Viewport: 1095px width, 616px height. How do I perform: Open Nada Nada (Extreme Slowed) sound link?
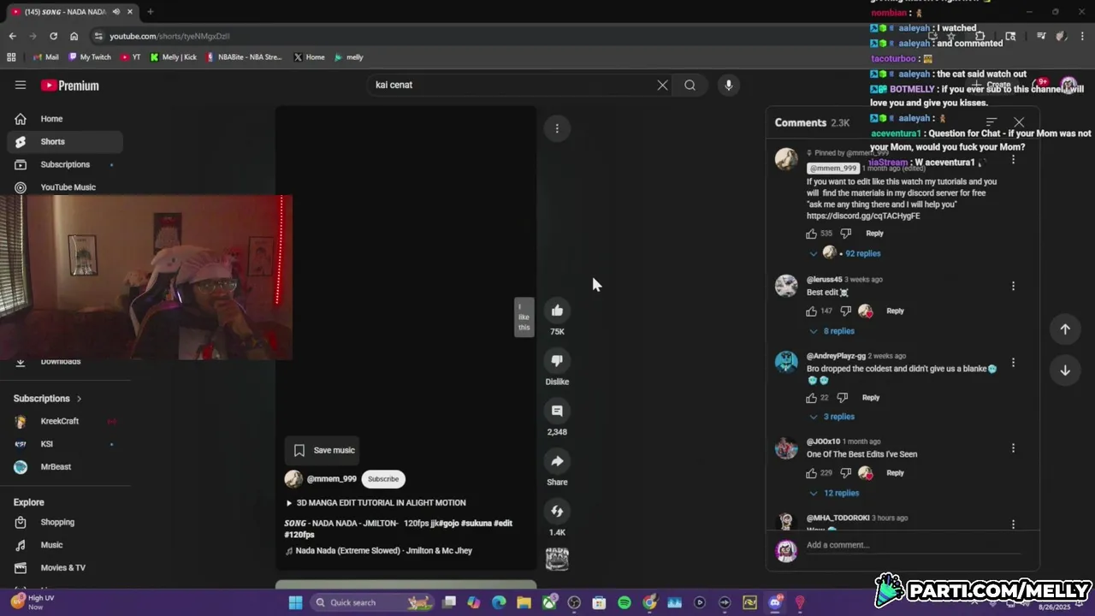pos(378,551)
